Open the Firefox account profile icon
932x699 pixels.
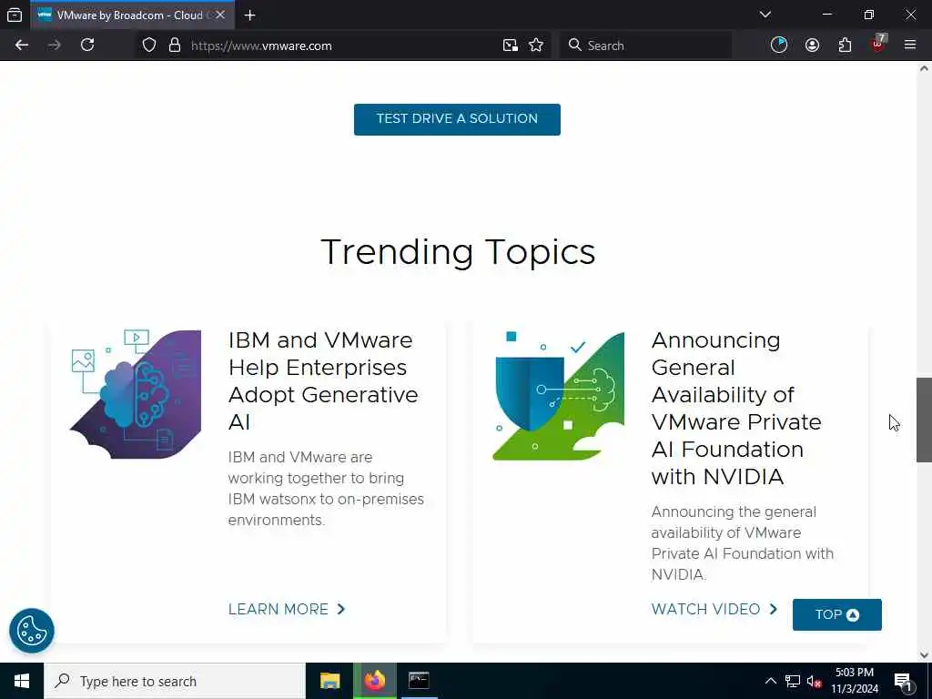coord(812,46)
